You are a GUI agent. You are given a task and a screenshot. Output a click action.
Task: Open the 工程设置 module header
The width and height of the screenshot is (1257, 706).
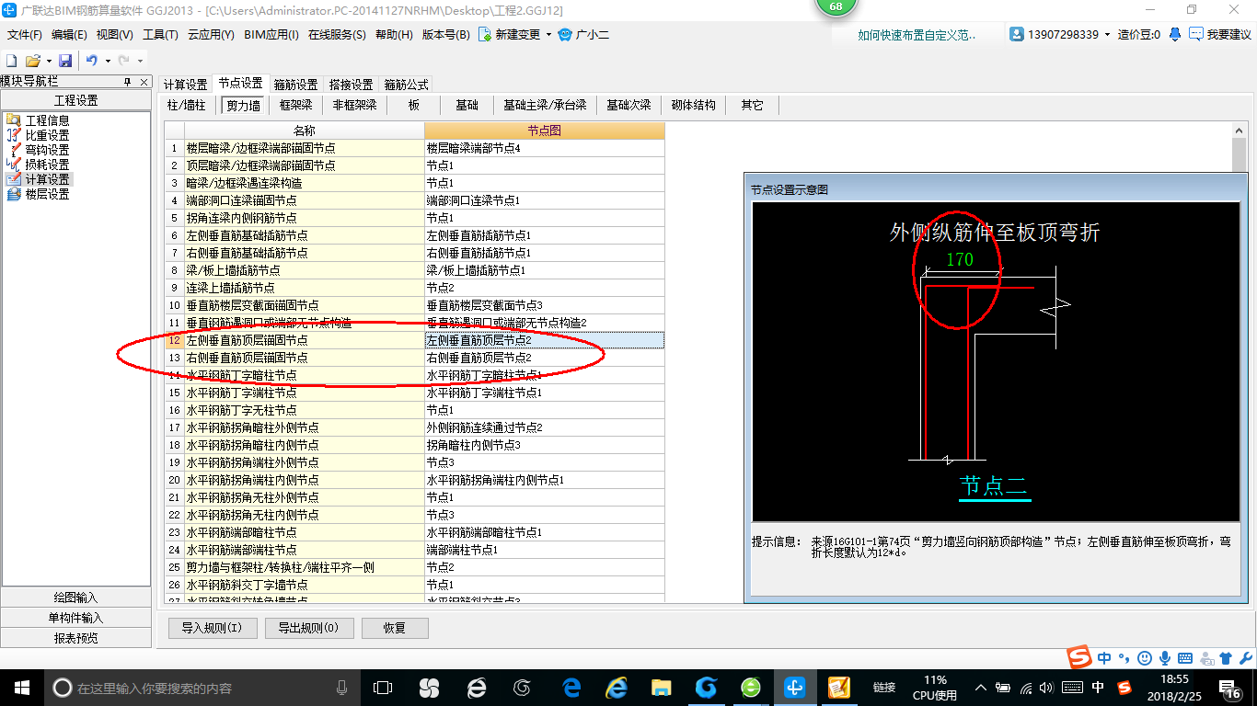coord(75,101)
